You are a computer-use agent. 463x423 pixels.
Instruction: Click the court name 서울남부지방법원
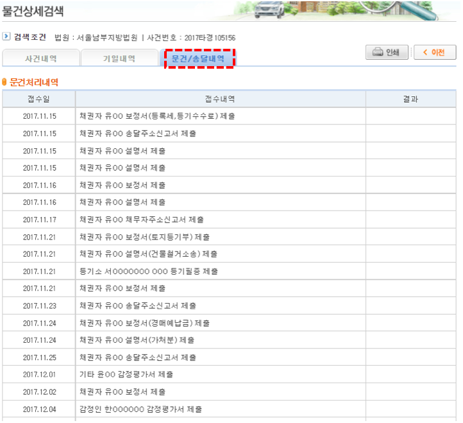pyautogui.click(x=107, y=38)
